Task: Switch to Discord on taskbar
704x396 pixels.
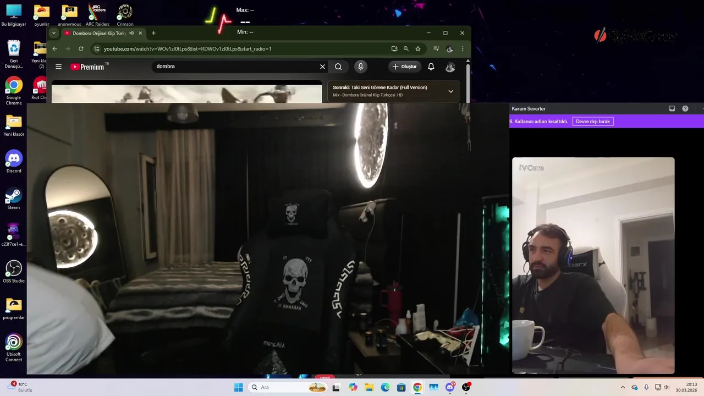Action: tap(450, 387)
